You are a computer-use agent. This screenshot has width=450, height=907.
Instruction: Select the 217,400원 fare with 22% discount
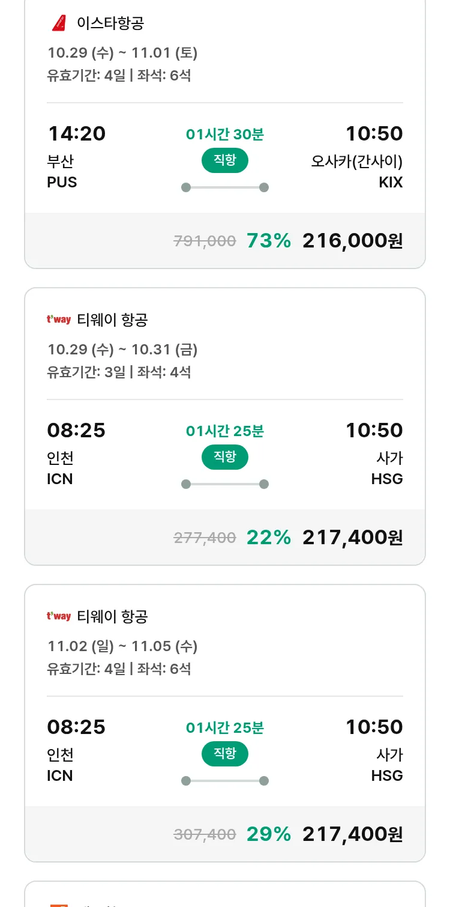pos(352,538)
